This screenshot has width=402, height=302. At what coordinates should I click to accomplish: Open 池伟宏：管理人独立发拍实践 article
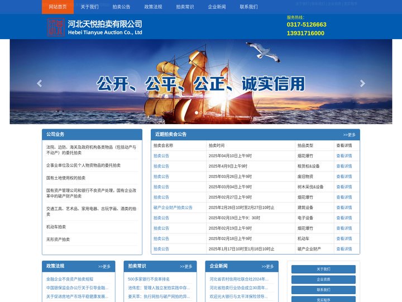coord(159,288)
